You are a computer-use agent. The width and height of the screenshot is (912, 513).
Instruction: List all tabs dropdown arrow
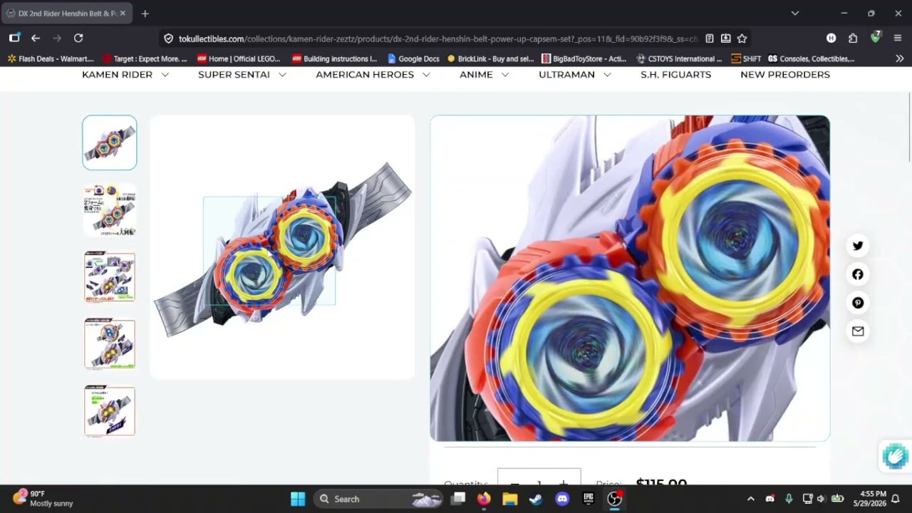pyautogui.click(x=795, y=14)
